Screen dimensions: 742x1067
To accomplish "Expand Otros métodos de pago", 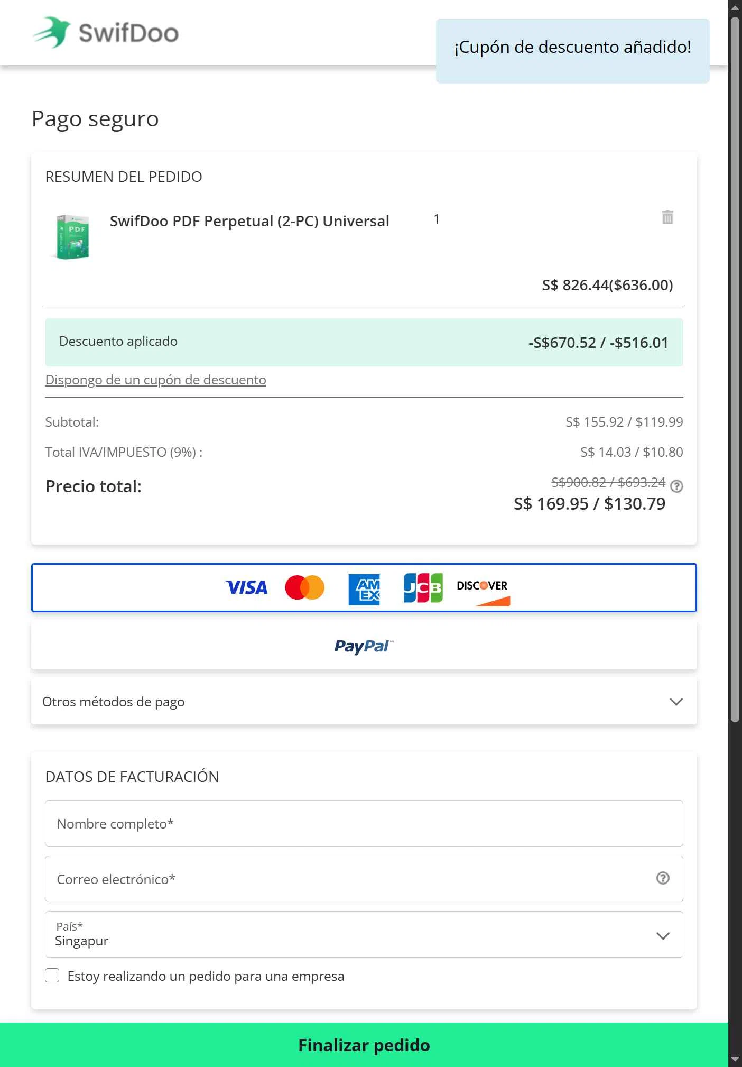I will [364, 702].
